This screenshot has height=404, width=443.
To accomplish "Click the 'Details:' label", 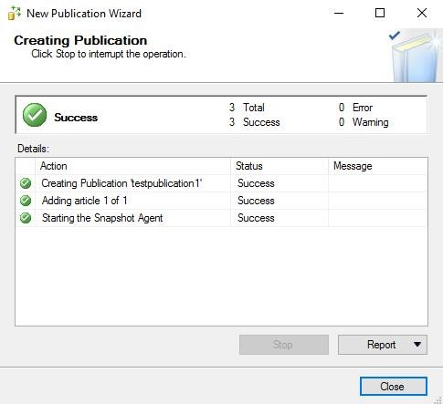I will [33, 149].
